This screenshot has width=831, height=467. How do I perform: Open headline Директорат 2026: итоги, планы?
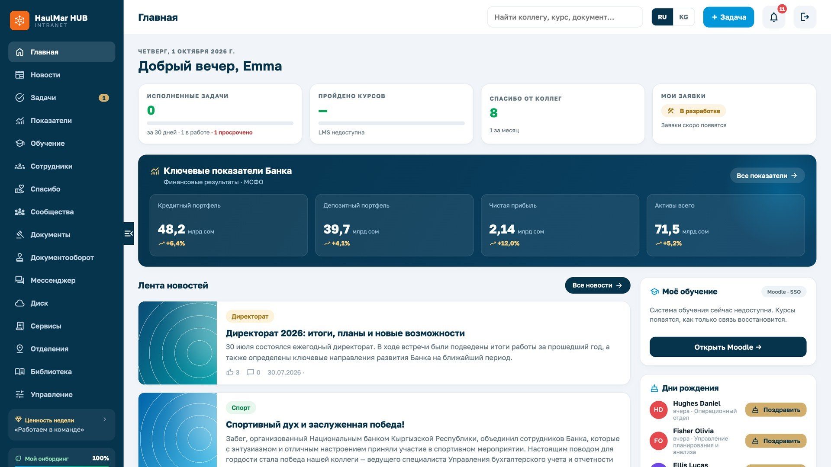[345, 333]
